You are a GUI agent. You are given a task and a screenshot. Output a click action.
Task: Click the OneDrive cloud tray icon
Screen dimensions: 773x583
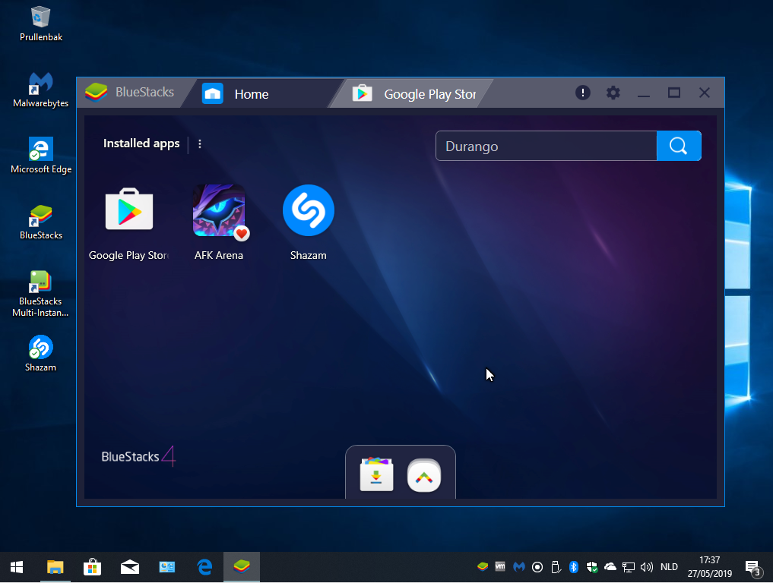click(610, 567)
